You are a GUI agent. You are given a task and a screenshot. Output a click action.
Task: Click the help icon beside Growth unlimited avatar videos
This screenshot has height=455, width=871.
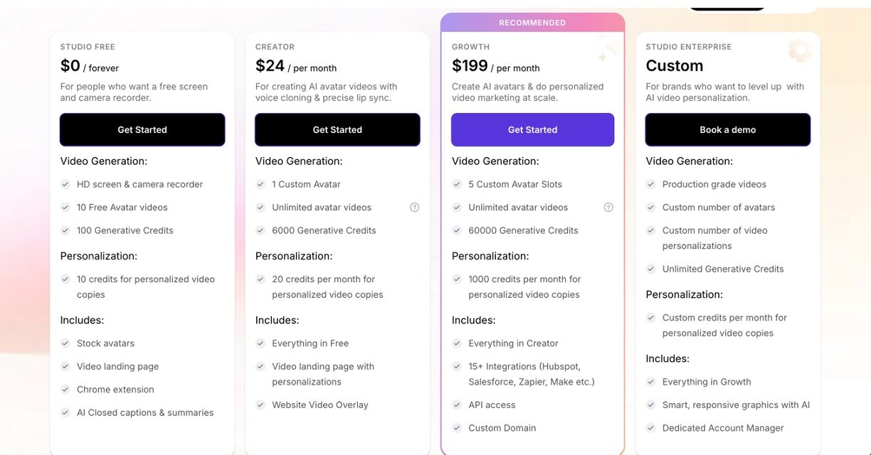(x=608, y=208)
